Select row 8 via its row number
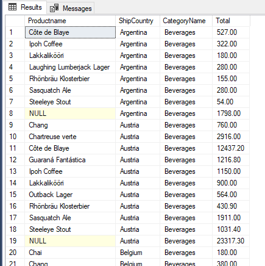The image size is (265, 266). 15,113
